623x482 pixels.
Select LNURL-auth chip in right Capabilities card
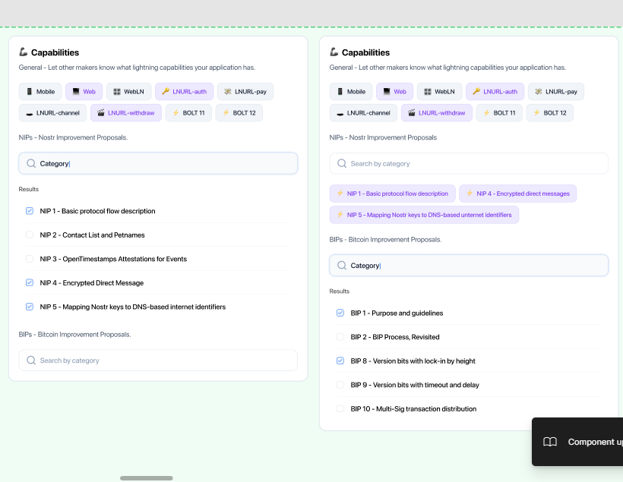click(495, 92)
